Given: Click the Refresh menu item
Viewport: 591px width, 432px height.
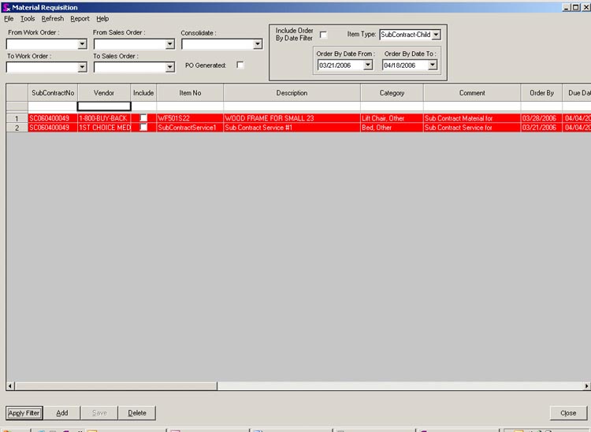Looking at the screenshot, I should pos(53,18).
